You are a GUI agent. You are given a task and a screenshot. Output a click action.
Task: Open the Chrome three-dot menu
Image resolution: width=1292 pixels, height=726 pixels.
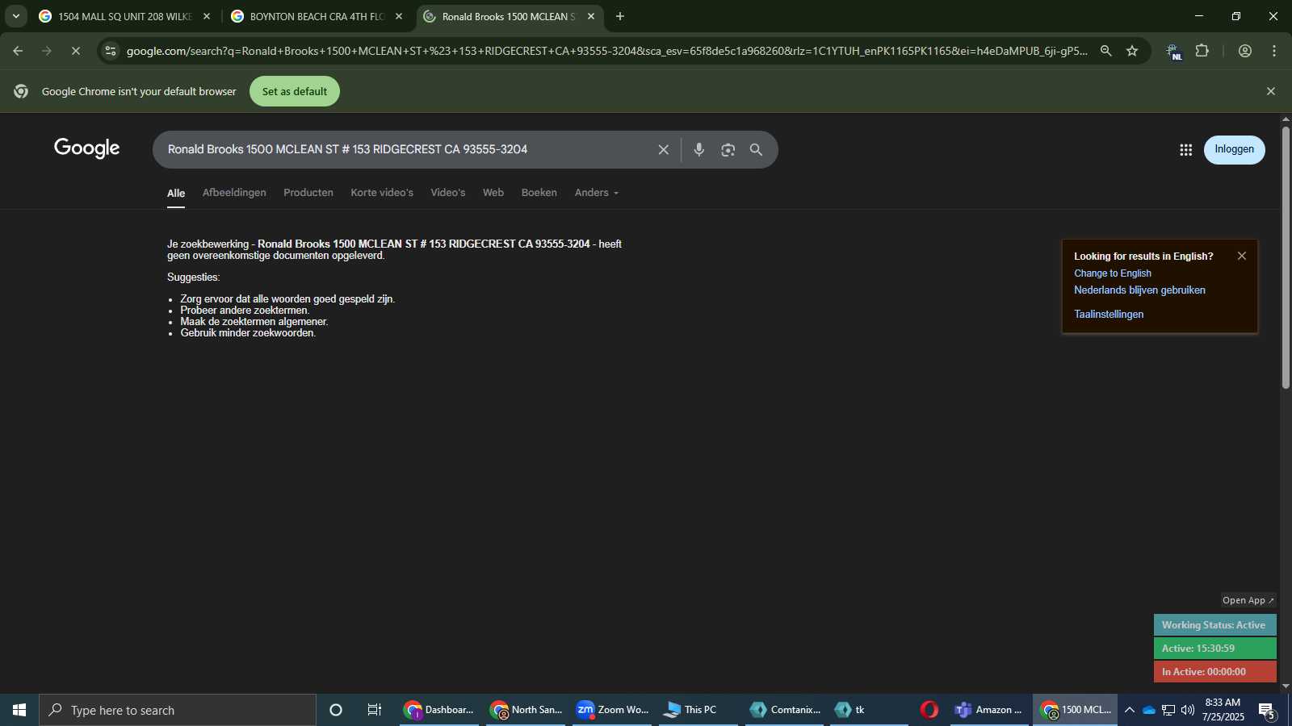(x=1274, y=51)
